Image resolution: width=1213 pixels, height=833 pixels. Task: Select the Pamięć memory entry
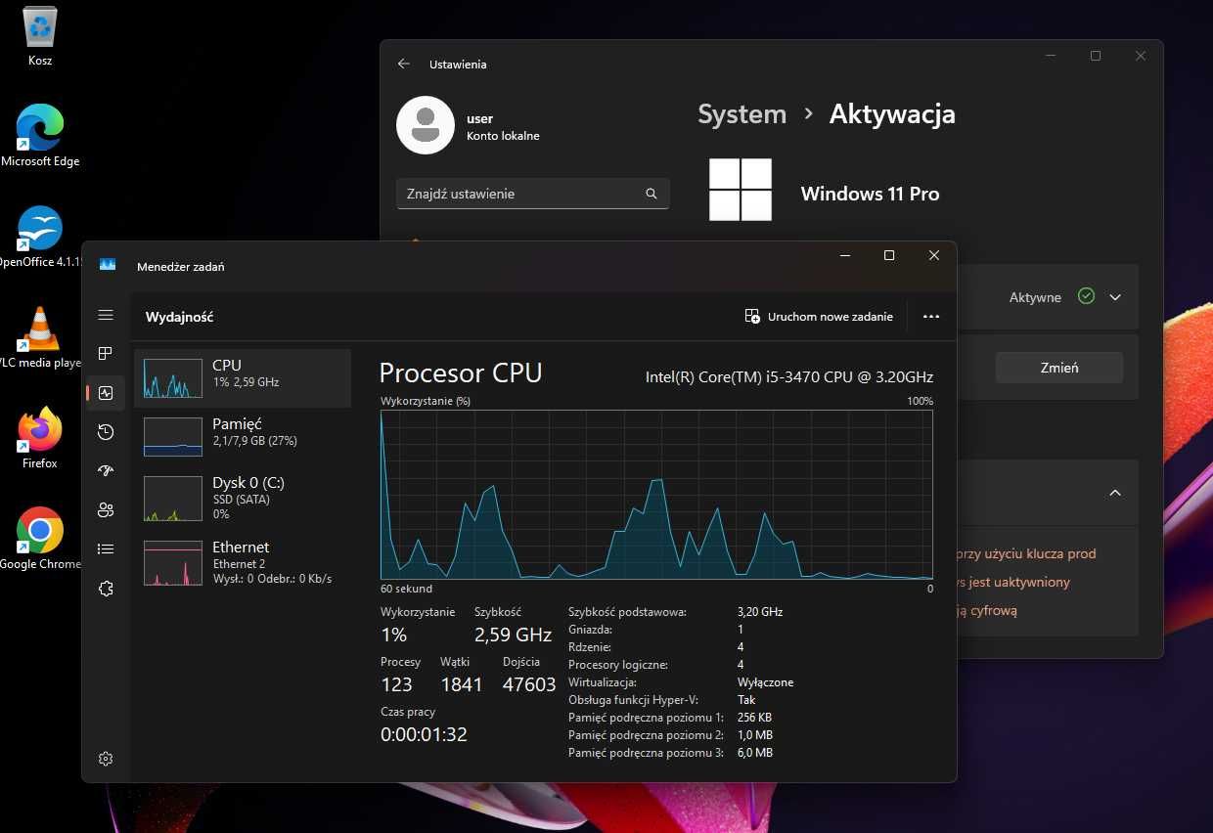(243, 436)
